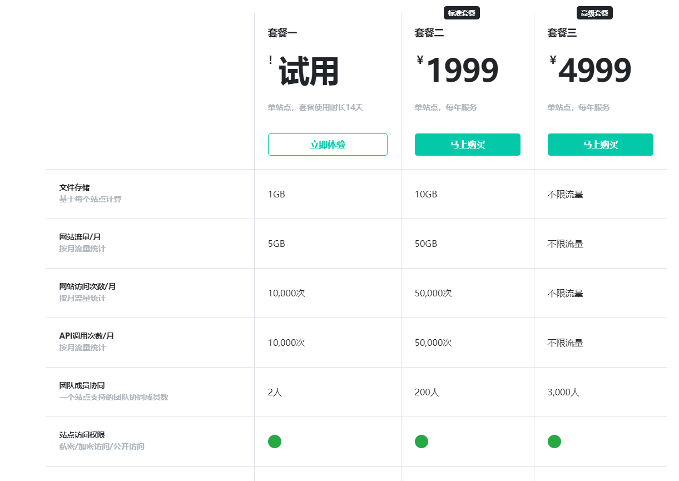The height and width of the screenshot is (481, 679).
Task: Click the 3,000人 team member value
Action: click(563, 393)
